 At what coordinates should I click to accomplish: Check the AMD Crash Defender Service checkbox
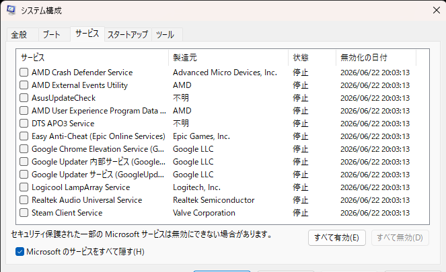(24, 73)
